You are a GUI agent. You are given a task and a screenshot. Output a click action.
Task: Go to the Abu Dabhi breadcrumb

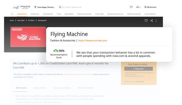pos(21,21)
